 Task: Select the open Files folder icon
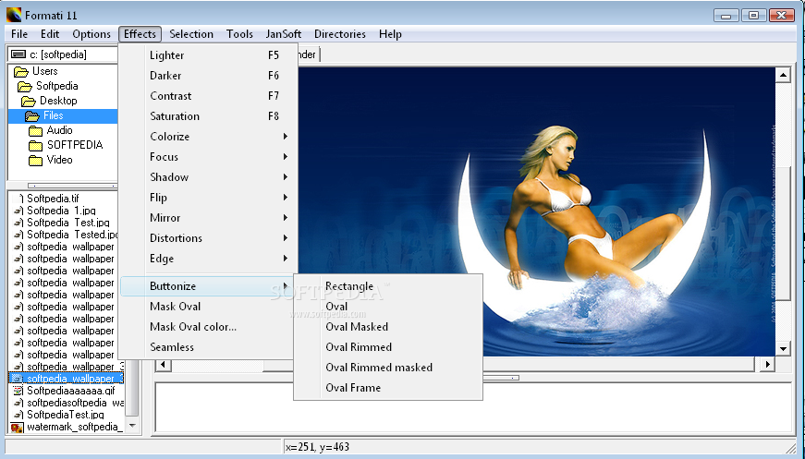pyautogui.click(x=31, y=115)
